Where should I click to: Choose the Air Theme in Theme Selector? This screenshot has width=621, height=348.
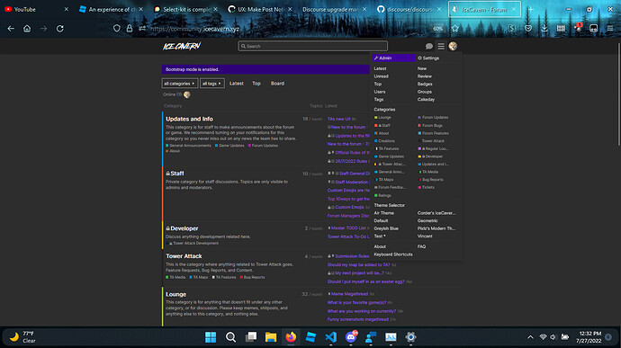coord(383,213)
